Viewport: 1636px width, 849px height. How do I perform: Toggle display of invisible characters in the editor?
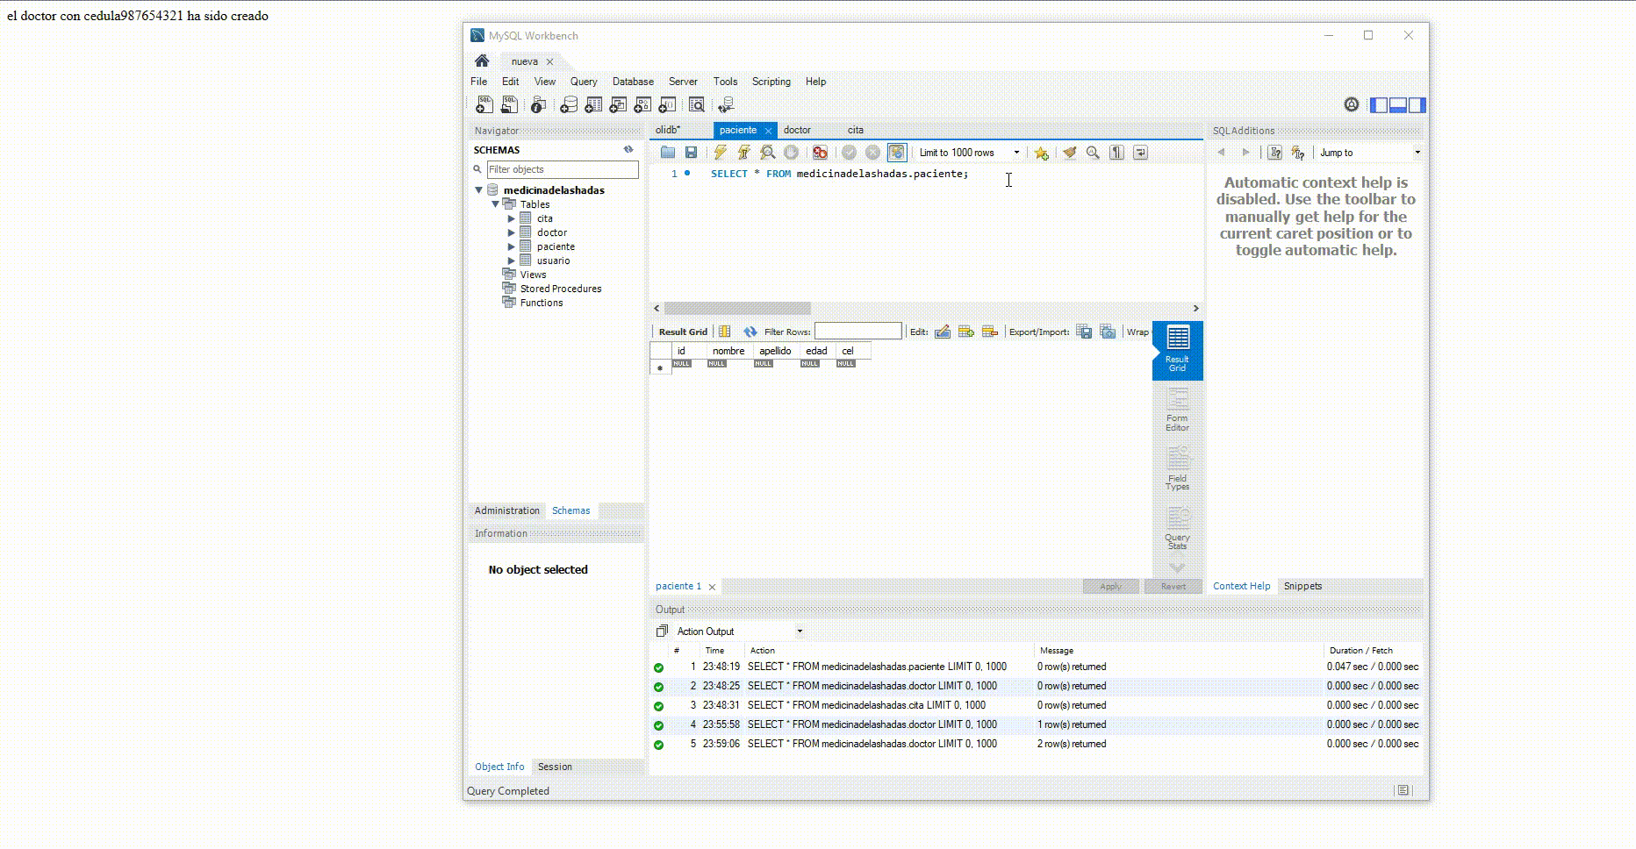(x=1116, y=153)
